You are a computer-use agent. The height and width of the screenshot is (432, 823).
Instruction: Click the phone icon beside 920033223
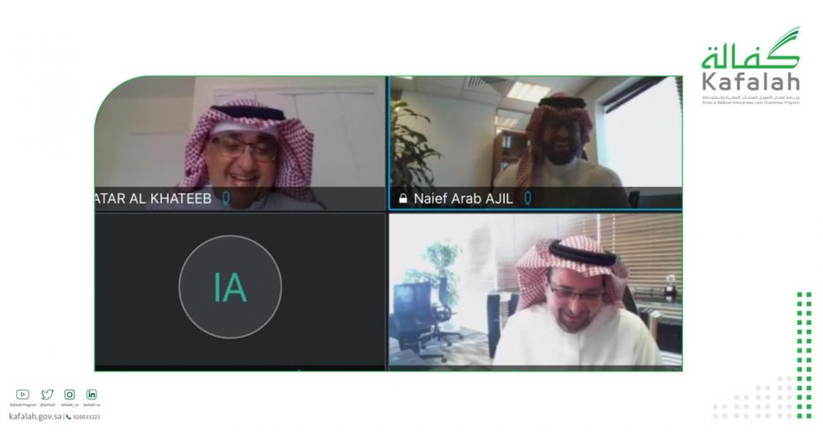69,417
